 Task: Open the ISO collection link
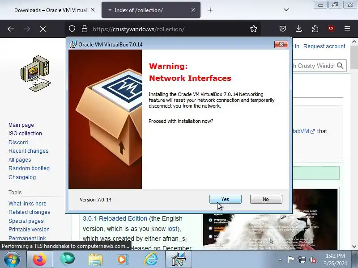tap(25, 134)
